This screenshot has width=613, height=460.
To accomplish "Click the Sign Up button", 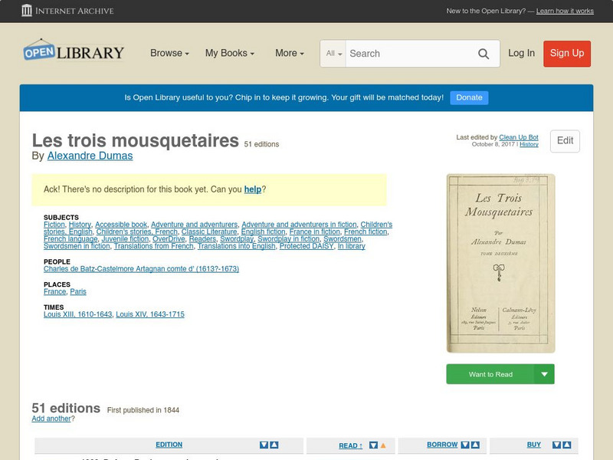I will pos(566,54).
